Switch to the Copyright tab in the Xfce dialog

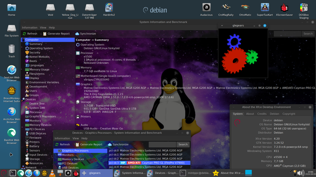pos(288,114)
